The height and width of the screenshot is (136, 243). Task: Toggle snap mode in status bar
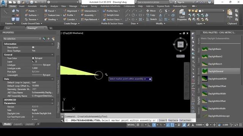click(142, 125)
